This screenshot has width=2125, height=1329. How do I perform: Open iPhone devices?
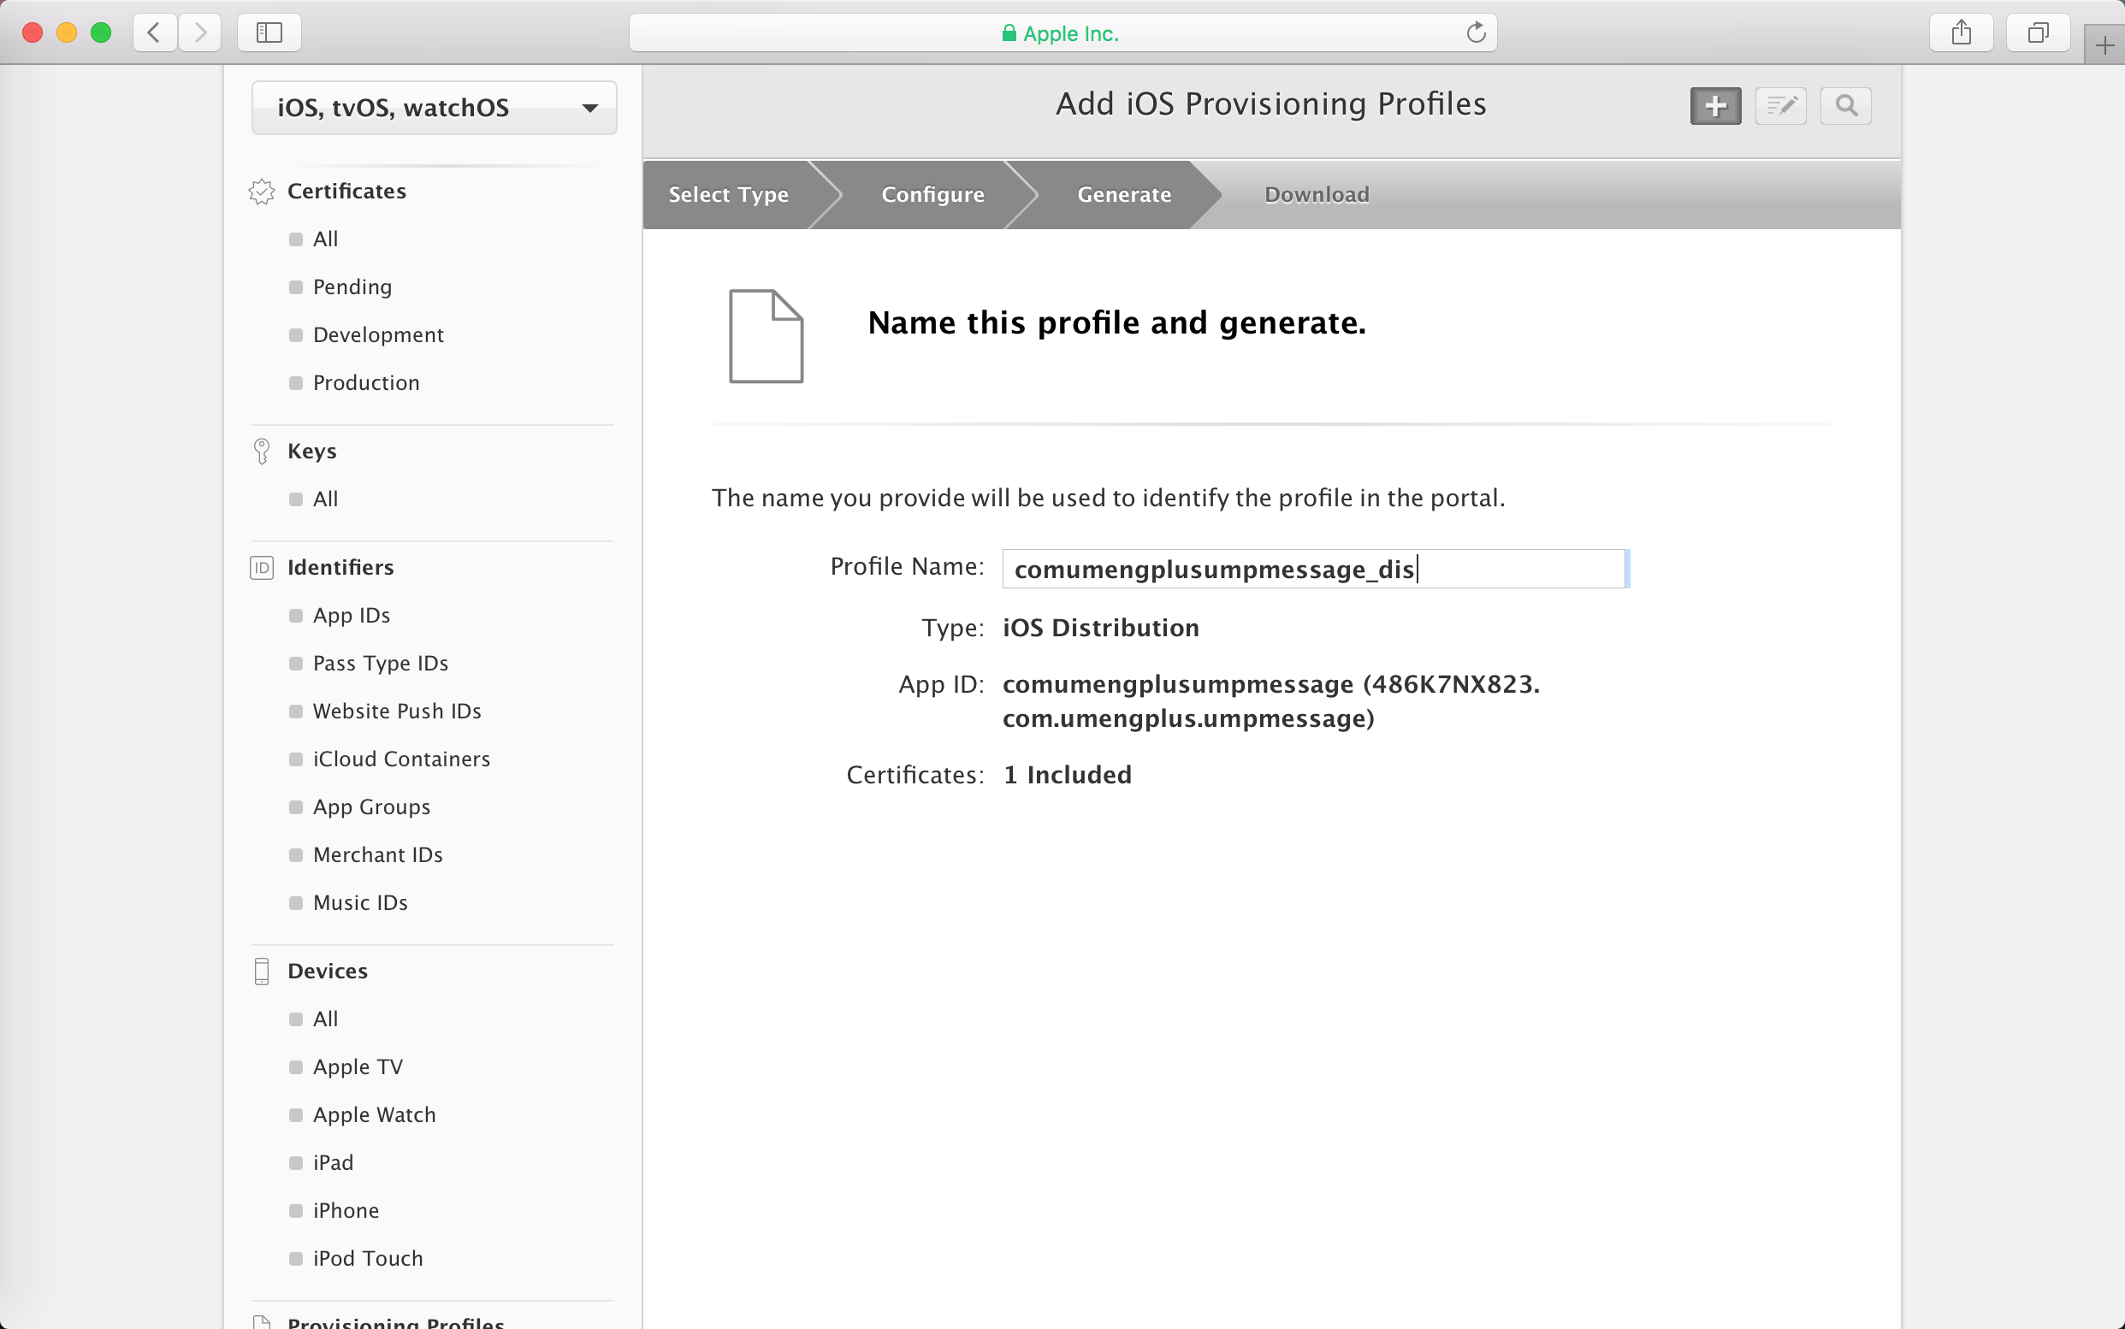click(x=346, y=1210)
